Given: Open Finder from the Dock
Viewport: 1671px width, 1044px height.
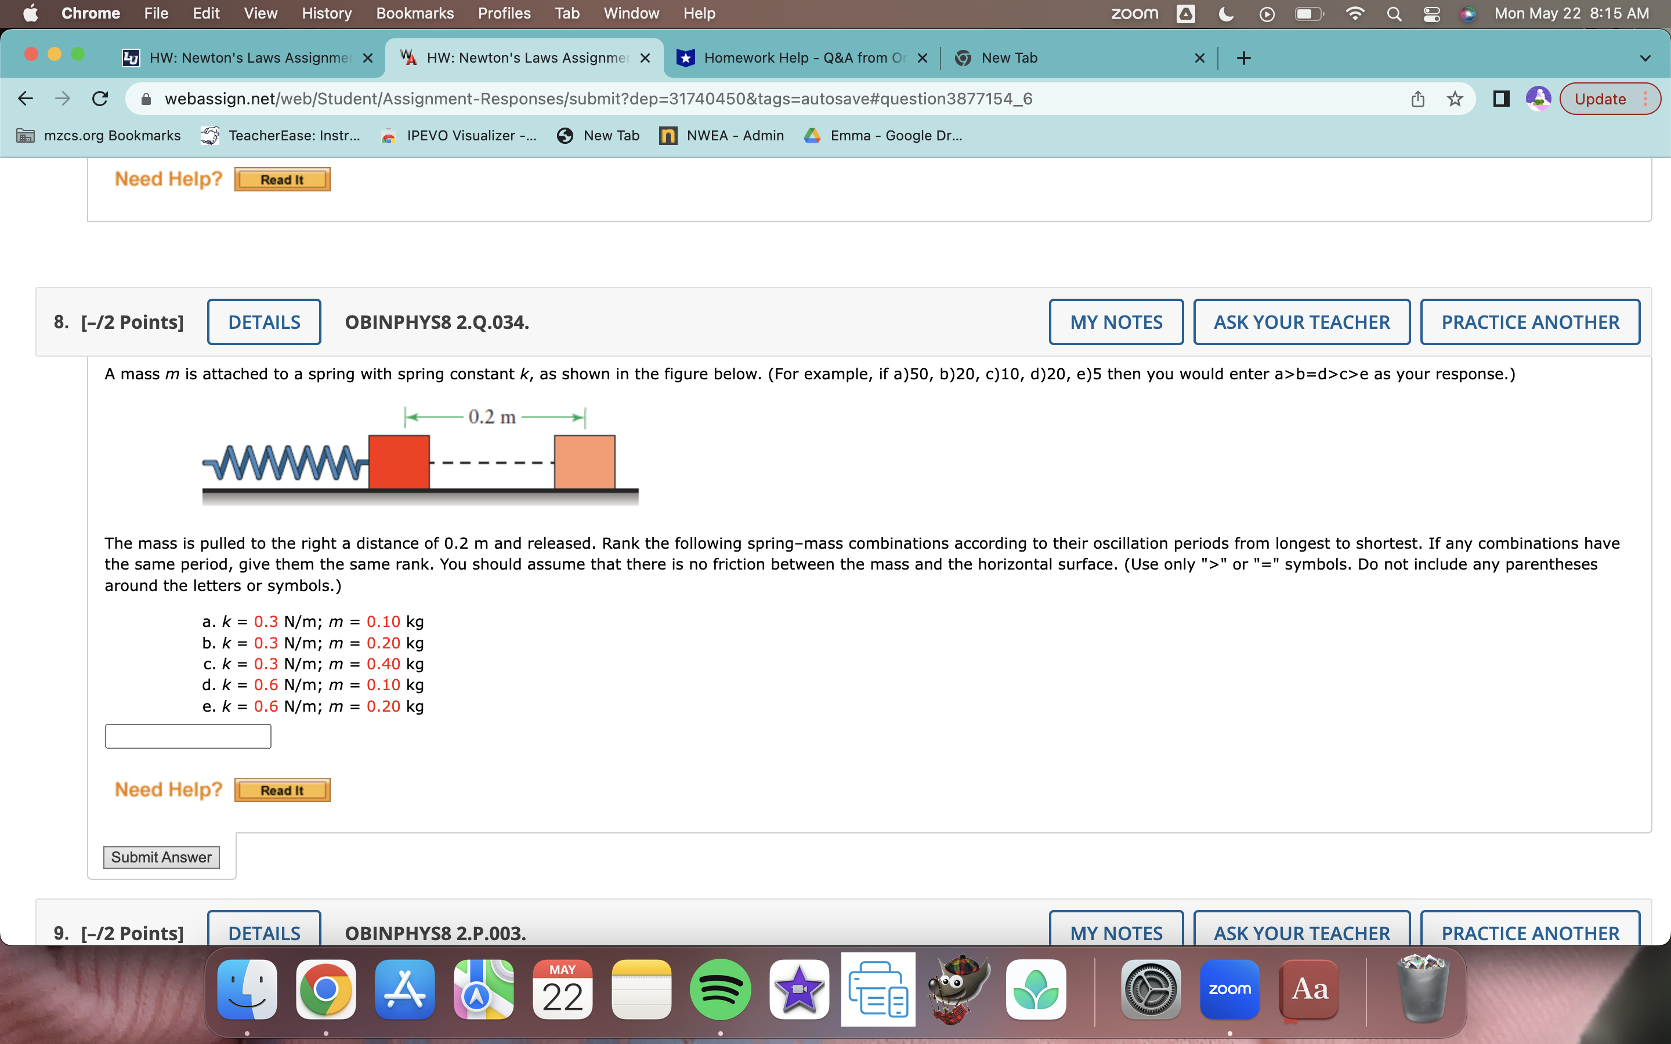Looking at the screenshot, I should tap(247, 989).
